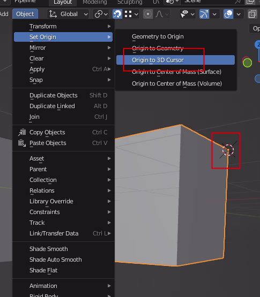Choose Duplicate Linked
Image resolution: width=260 pixels, height=297 pixels.
click(x=63, y=106)
